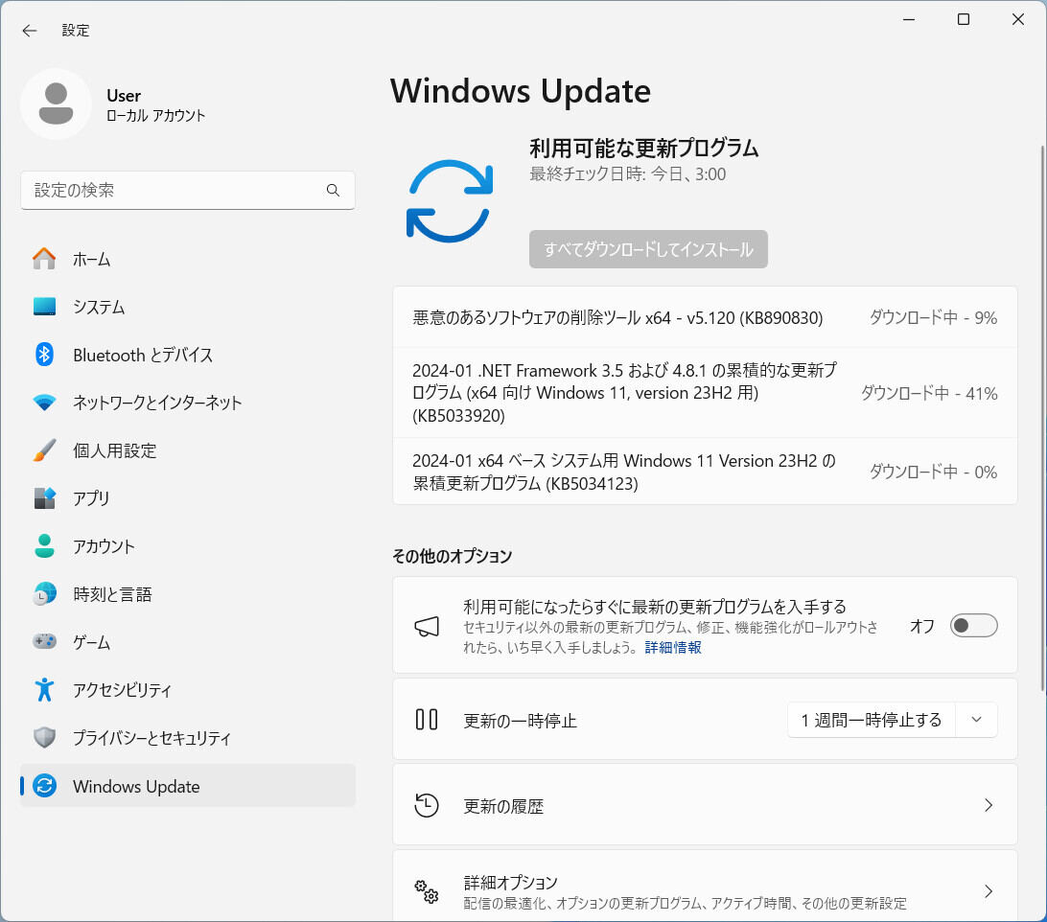Select 個人用設定 in the sidebar

pyautogui.click(x=188, y=450)
